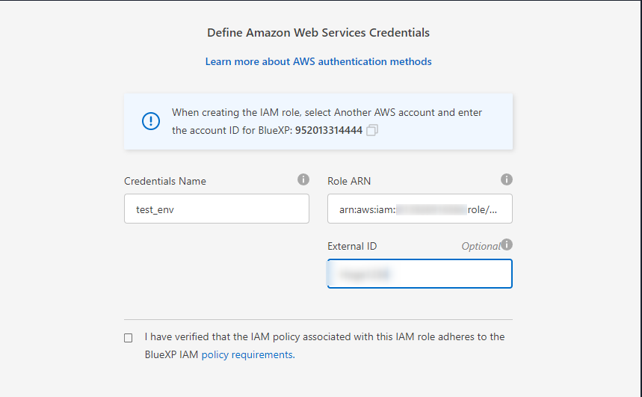Viewport: 642px width, 397px height.
Task: Click the Credentials Name label
Action: coord(165,181)
